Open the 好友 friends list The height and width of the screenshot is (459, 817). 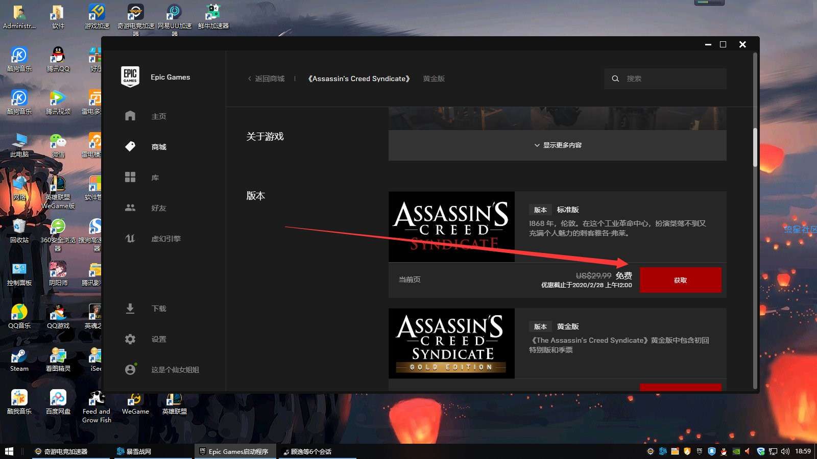158,208
